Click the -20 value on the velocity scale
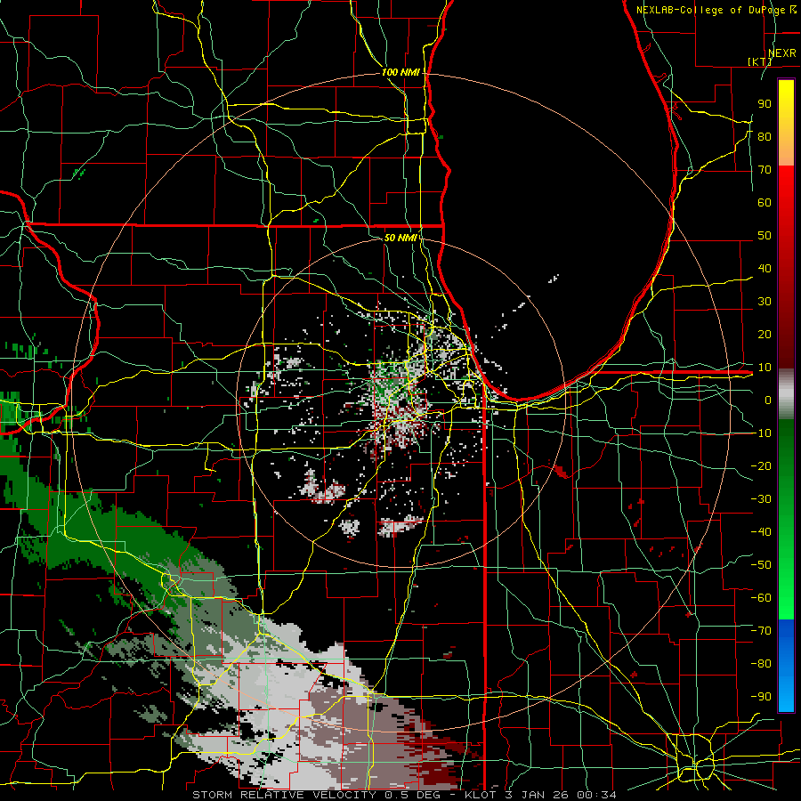801x801 pixels. pos(761,465)
